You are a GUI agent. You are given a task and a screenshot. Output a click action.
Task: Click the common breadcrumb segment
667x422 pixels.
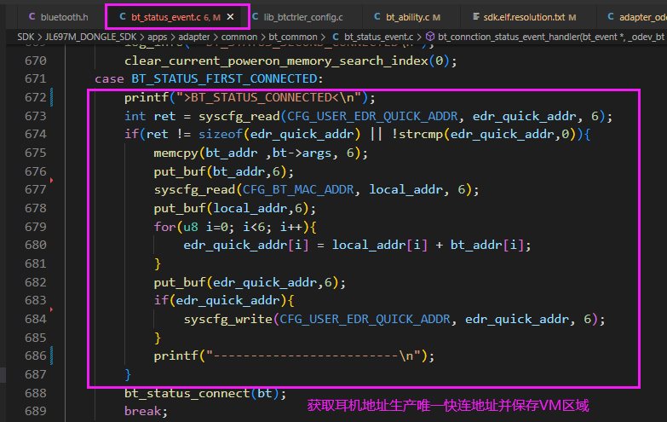click(x=239, y=37)
